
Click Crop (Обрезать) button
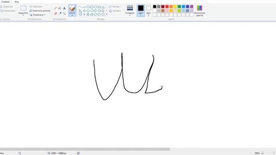pos(36,7)
